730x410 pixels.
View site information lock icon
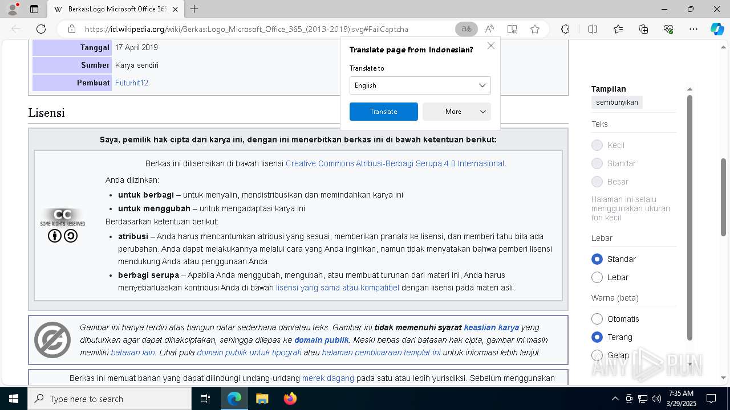72,29
